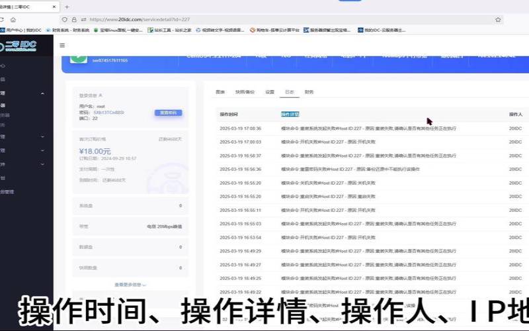
Task: Click the masked password text
Action: [x=108, y=113]
